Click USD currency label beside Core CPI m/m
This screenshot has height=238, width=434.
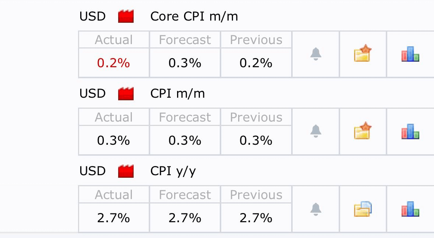tap(92, 16)
